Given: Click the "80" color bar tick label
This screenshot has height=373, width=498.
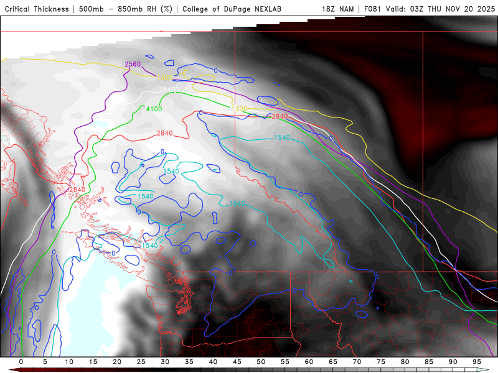Looking at the screenshot, I should (x=405, y=362).
